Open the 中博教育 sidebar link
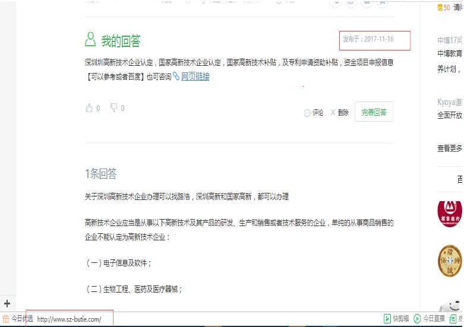The image size is (464, 327). 450,53
